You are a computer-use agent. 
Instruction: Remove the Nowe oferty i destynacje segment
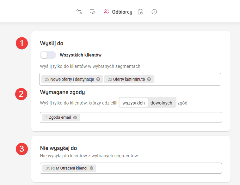(x=98, y=79)
